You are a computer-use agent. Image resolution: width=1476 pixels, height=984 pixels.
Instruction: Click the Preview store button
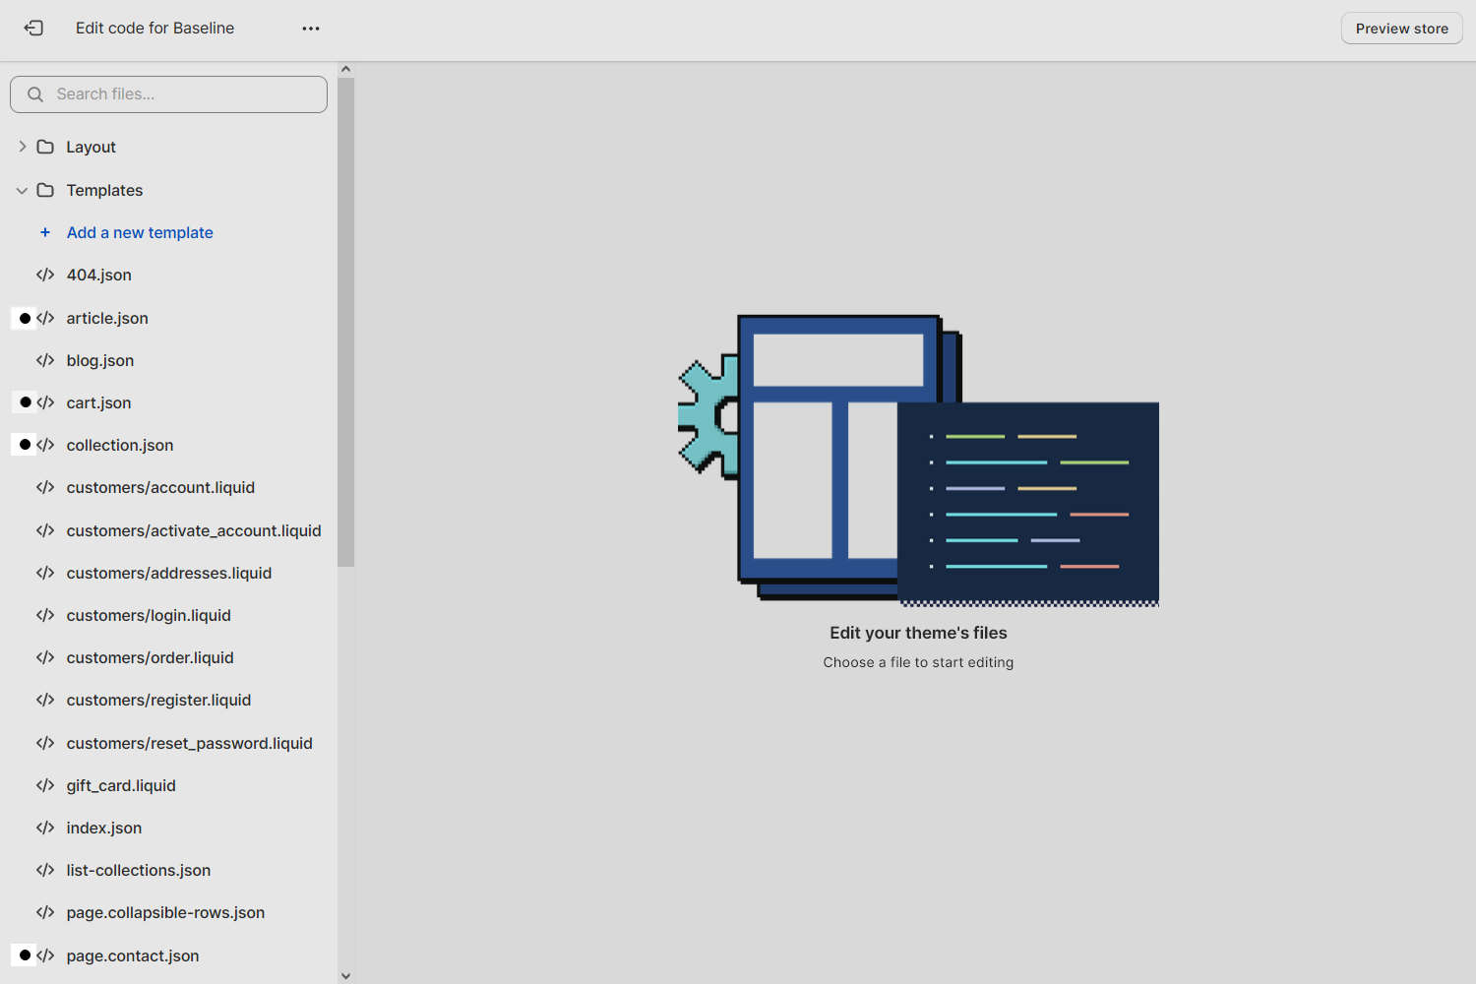(1401, 28)
